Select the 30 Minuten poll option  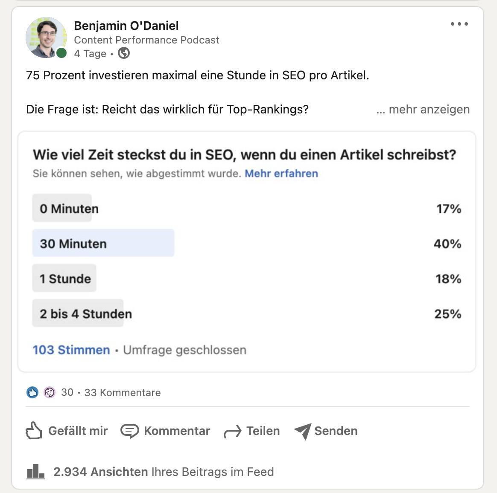coord(247,243)
